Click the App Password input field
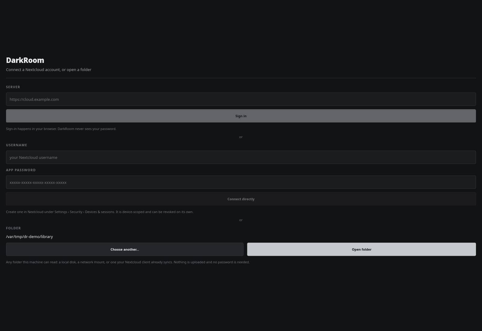Viewport: 482px width, 331px height. tap(241, 182)
